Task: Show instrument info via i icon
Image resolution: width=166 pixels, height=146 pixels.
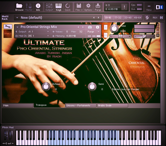Action: tap(97, 27)
